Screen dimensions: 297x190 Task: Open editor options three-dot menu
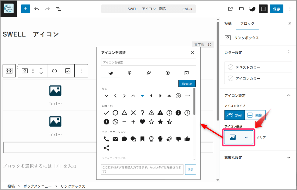coord(290,9)
